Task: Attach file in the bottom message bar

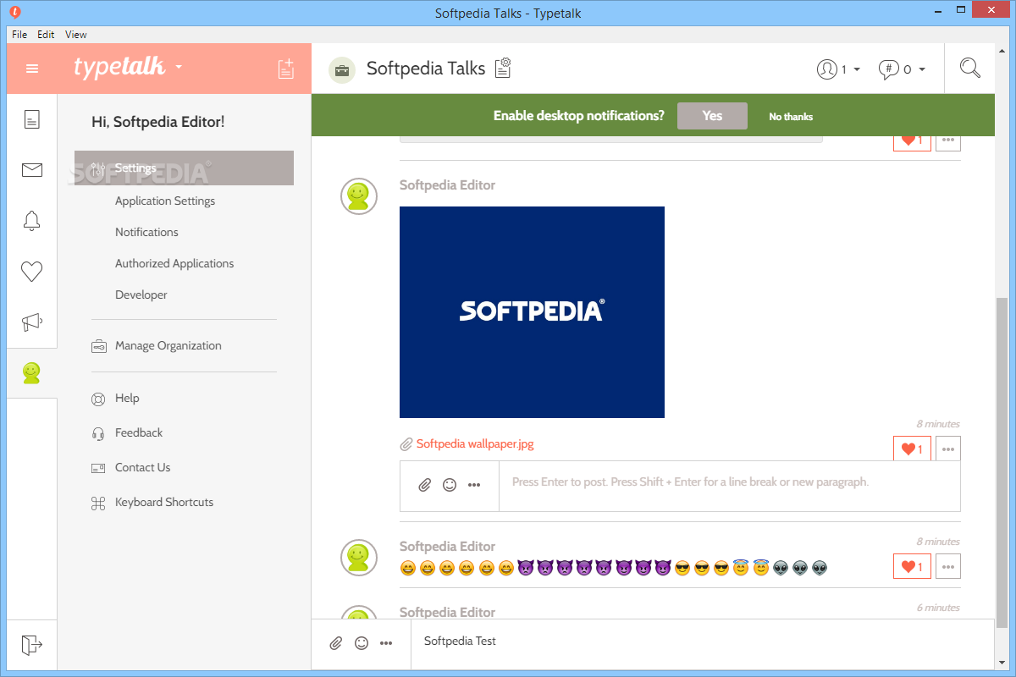Action: coord(336,643)
